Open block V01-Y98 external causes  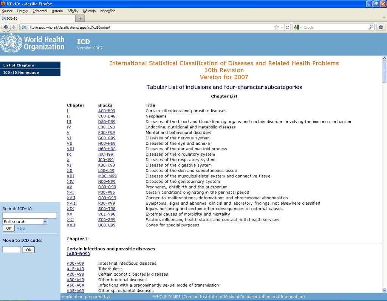(107, 214)
